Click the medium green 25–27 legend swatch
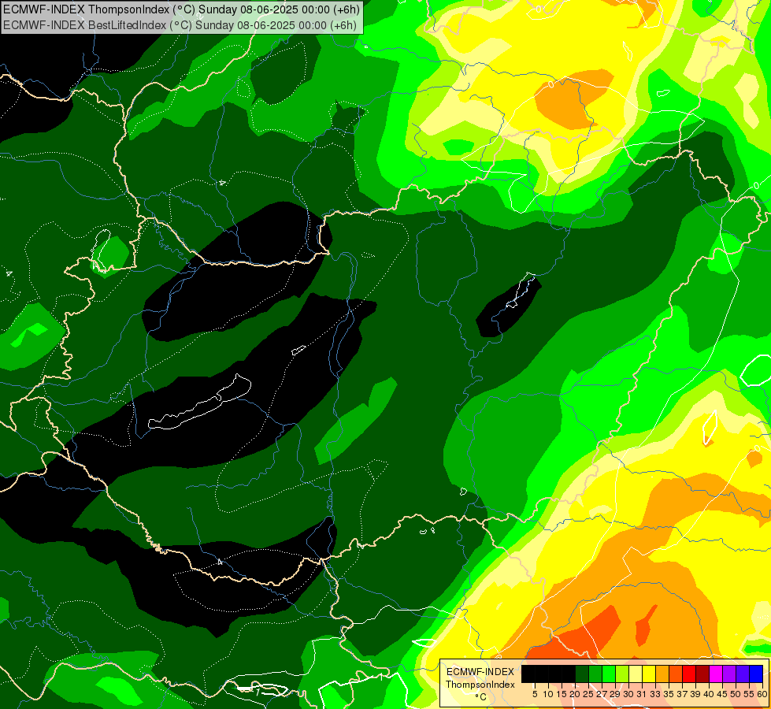 (595, 674)
